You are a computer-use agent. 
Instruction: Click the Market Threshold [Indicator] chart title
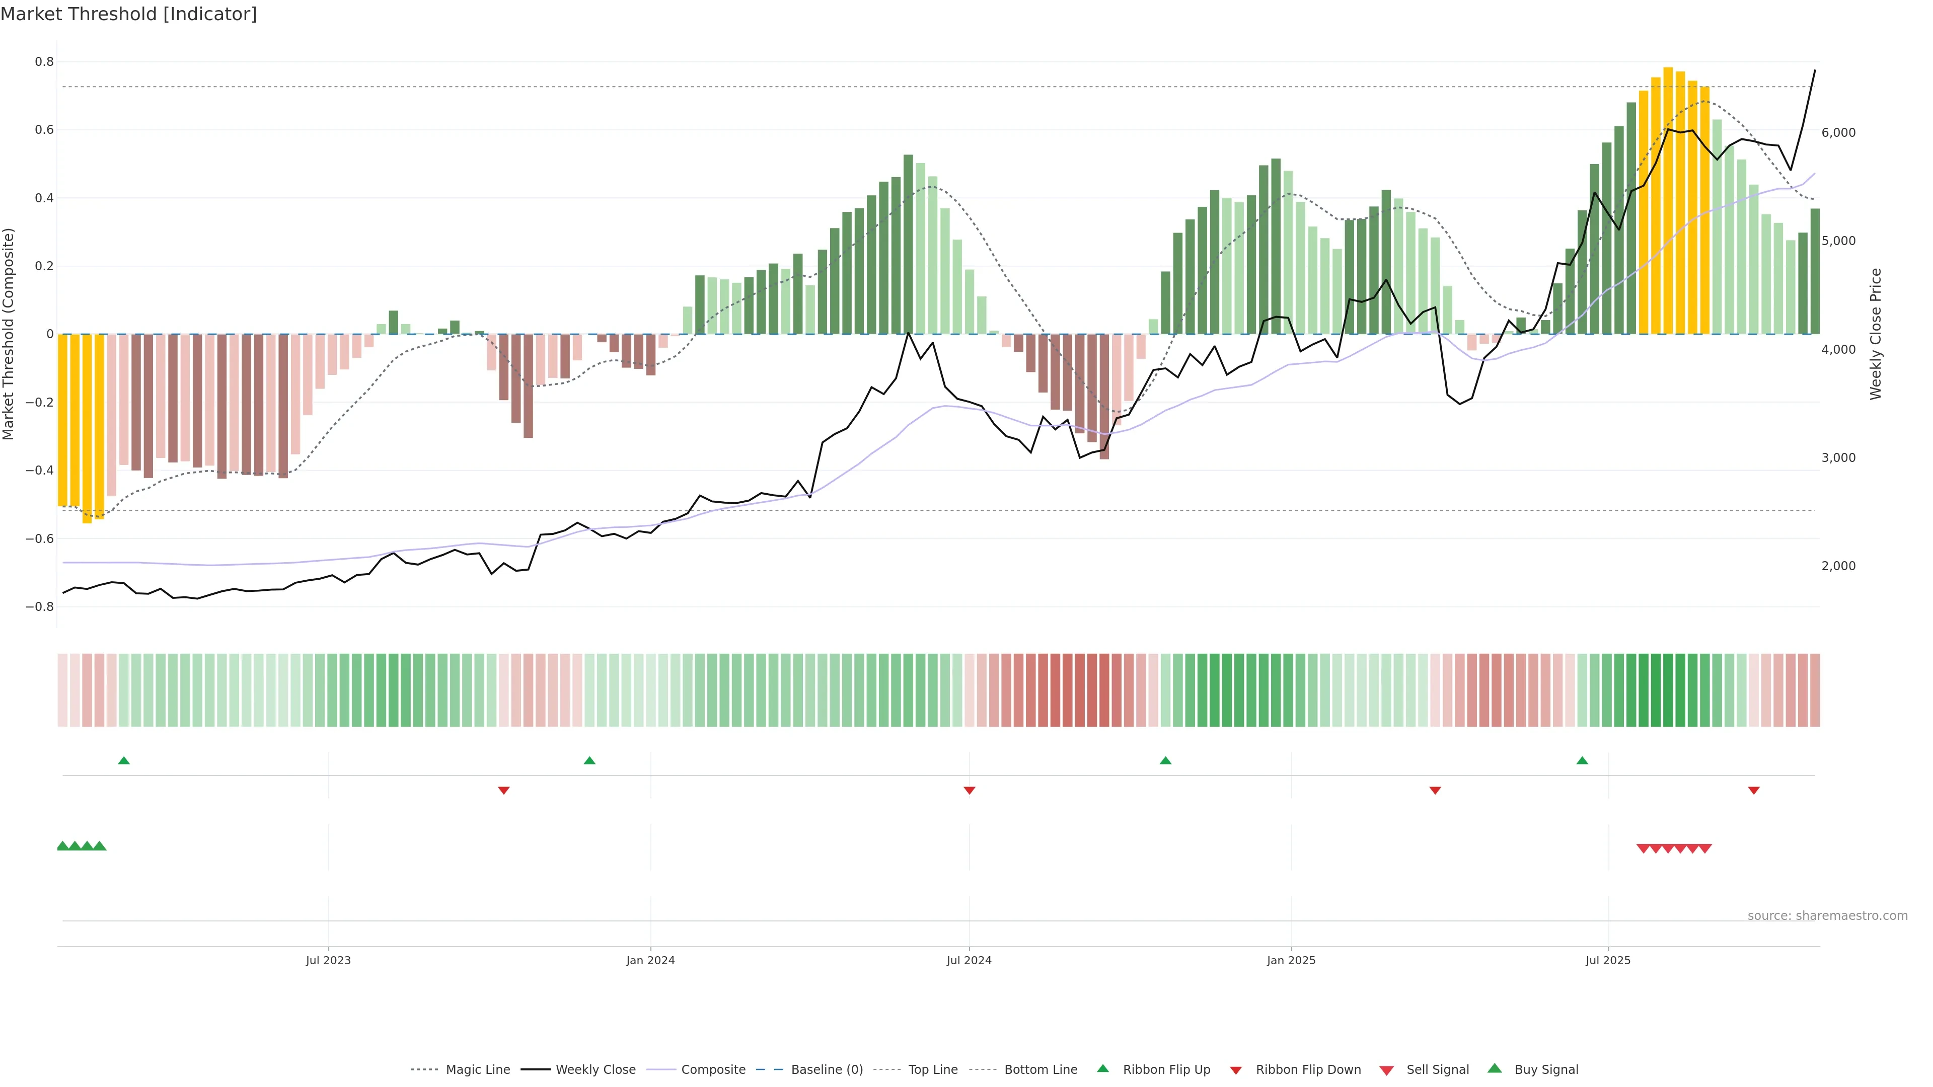[x=128, y=14]
